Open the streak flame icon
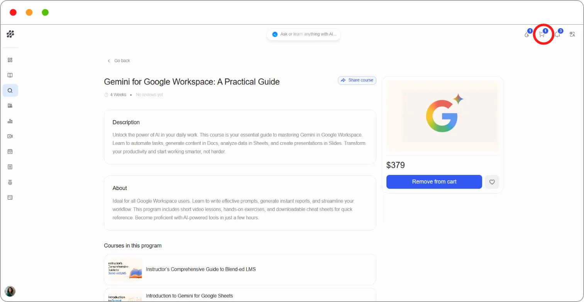This screenshot has height=302, width=584. click(527, 34)
